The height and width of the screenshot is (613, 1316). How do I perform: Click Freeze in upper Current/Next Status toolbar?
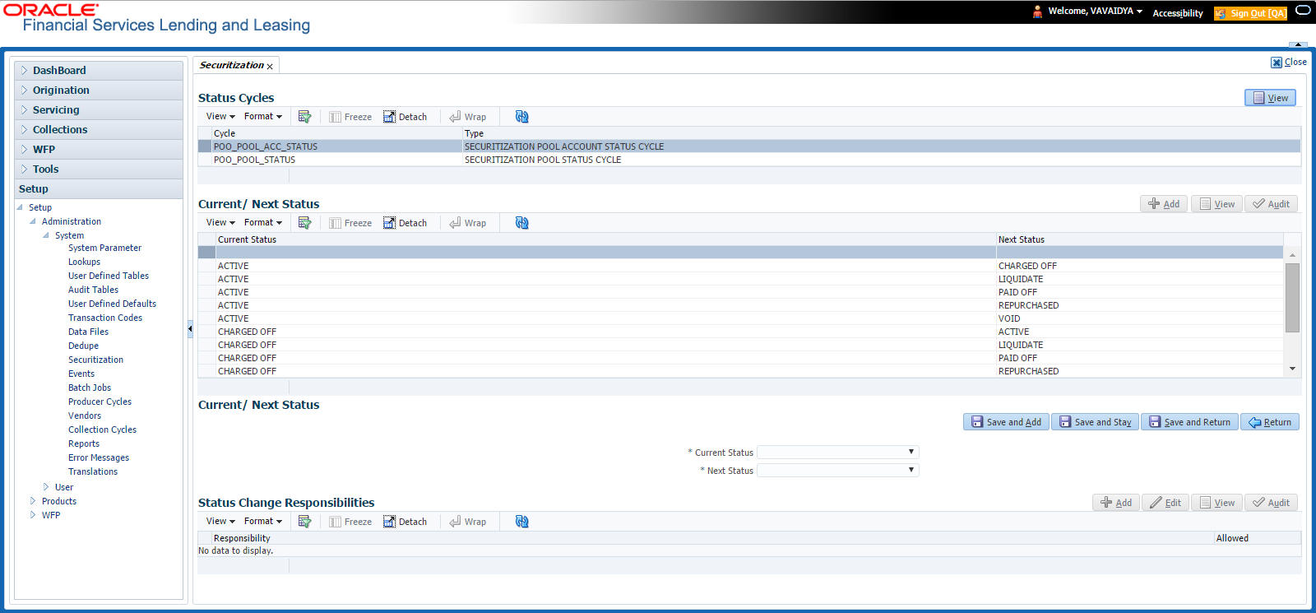tap(350, 223)
